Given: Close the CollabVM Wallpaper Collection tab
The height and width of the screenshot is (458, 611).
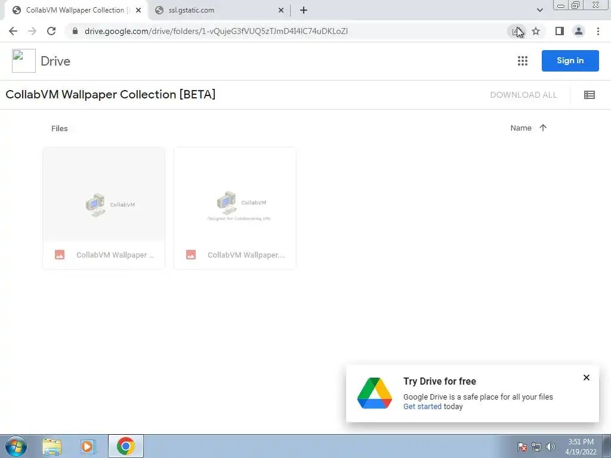Looking at the screenshot, I should pyautogui.click(x=138, y=10).
